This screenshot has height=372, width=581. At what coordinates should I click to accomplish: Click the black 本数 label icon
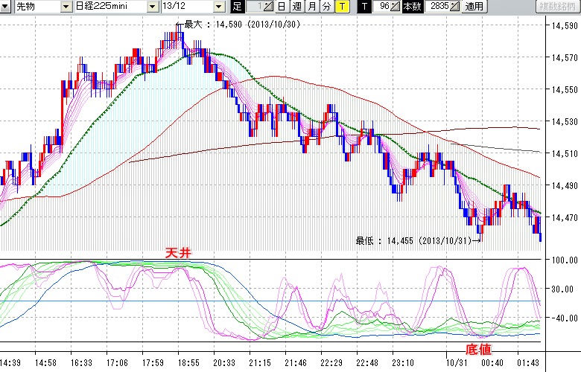coord(412,7)
